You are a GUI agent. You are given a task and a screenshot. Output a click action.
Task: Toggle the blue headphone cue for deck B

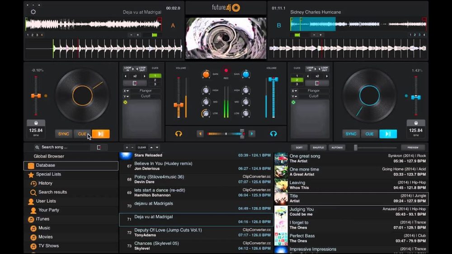point(273,134)
